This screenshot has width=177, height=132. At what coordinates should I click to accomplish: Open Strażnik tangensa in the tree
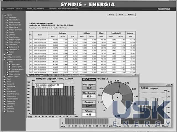[x=13, y=94]
